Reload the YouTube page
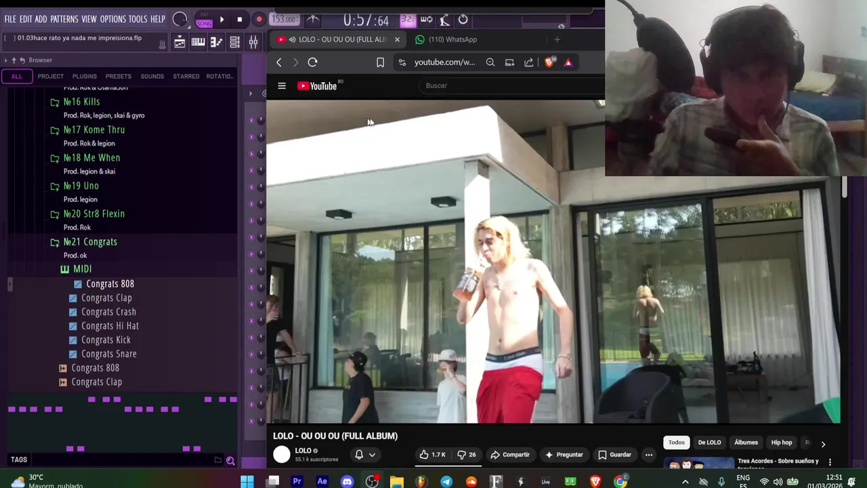867x488 pixels. coord(312,62)
